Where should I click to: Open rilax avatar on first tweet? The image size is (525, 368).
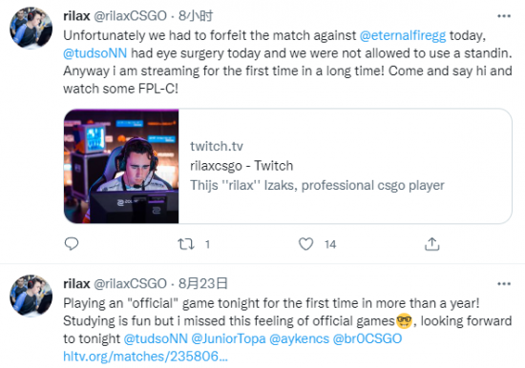coord(31,28)
